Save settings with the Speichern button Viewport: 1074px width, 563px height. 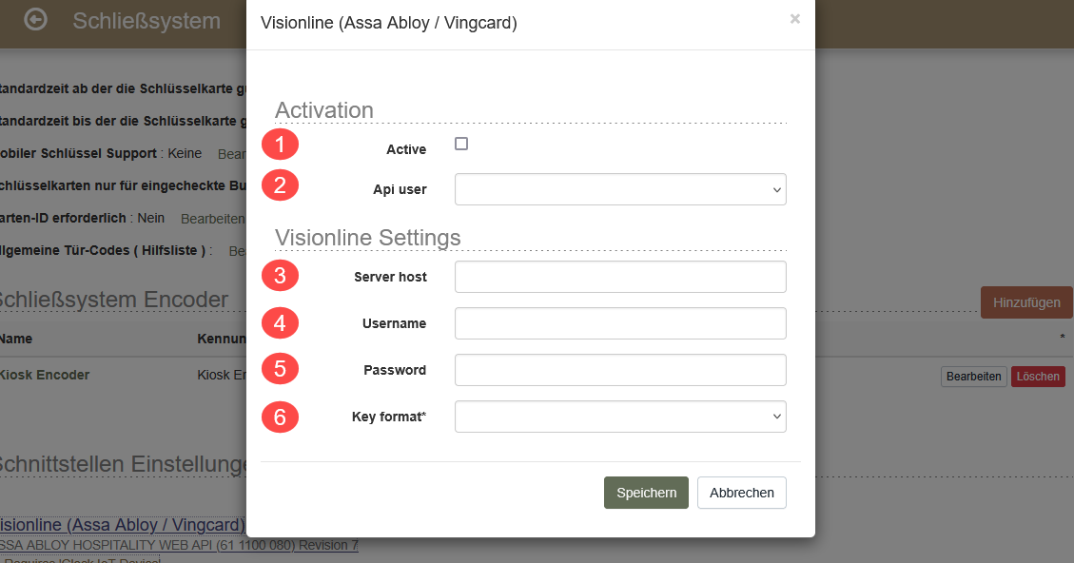pos(646,493)
